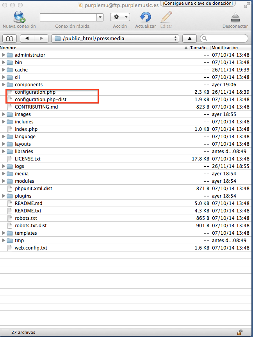Open the Acción gear dropdown
This screenshot has width=253, height=337.
coord(120,17)
